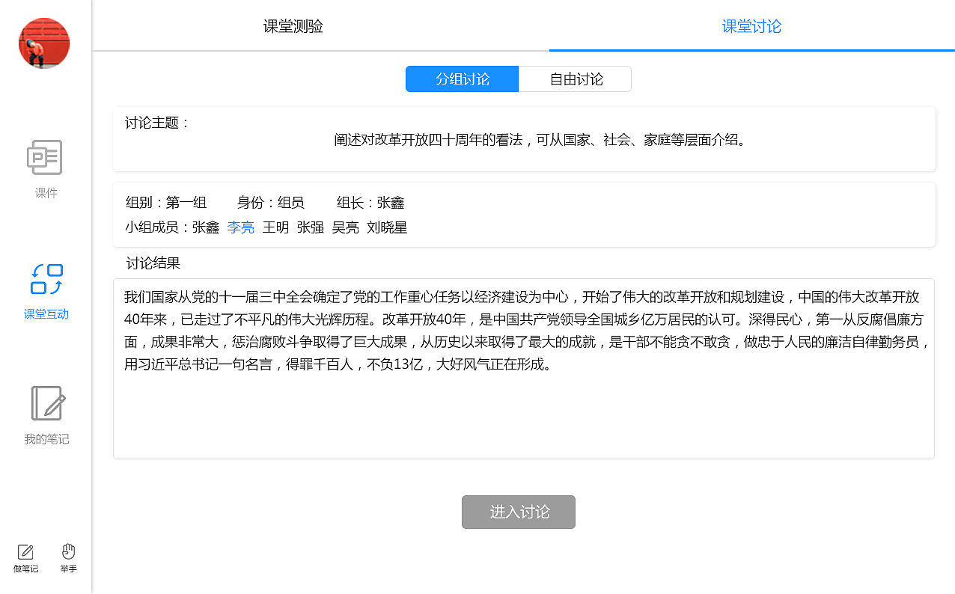Click member name 张强
Image resolution: width=955 pixels, height=594 pixels.
coord(310,227)
